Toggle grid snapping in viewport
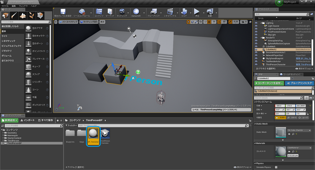315x170 pixels. 209,22
